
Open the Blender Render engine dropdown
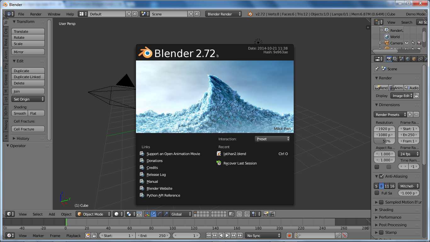(x=223, y=14)
